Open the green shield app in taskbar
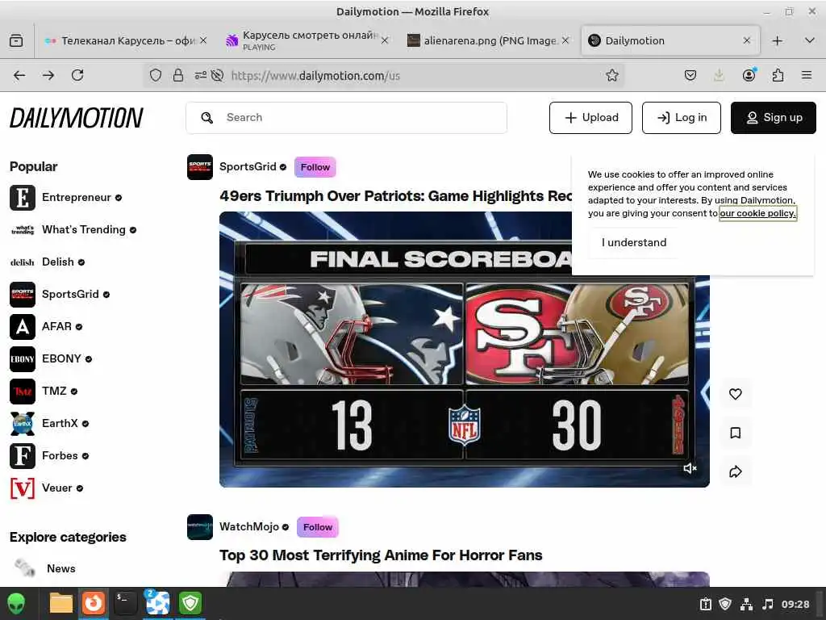826x620 pixels. pyautogui.click(x=190, y=603)
